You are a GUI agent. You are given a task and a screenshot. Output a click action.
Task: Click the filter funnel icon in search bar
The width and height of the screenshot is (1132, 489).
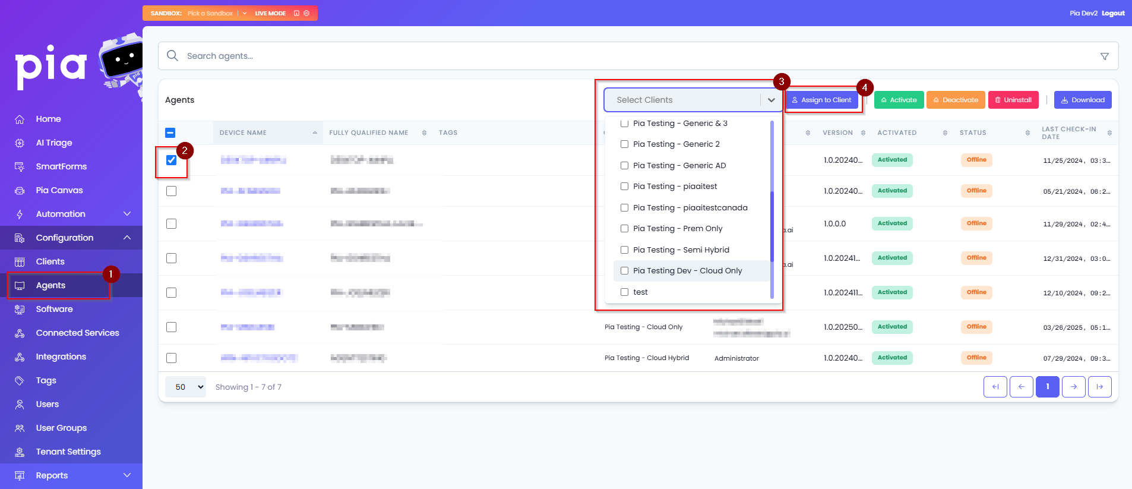(1104, 56)
